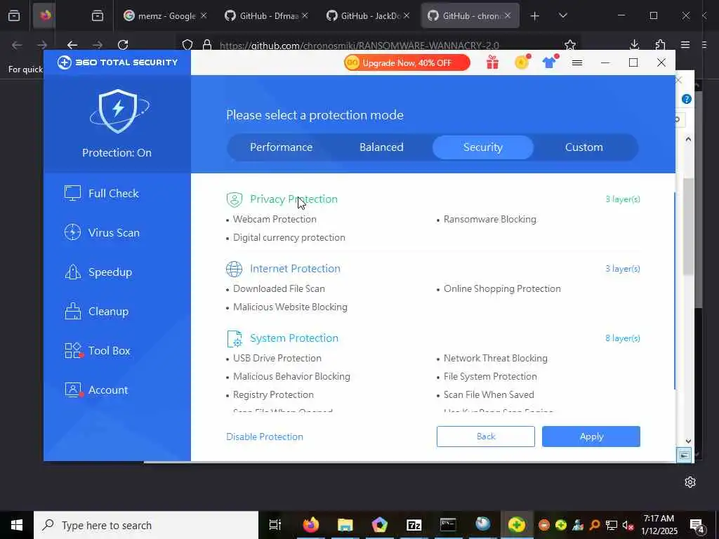
Task: Click the Virus Scan lightning icon
Action: (72, 232)
